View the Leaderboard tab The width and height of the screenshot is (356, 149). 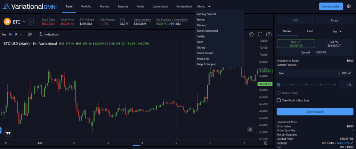160,6
